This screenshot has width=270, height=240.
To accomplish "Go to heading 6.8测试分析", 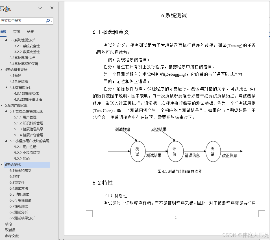I will (19, 212).
